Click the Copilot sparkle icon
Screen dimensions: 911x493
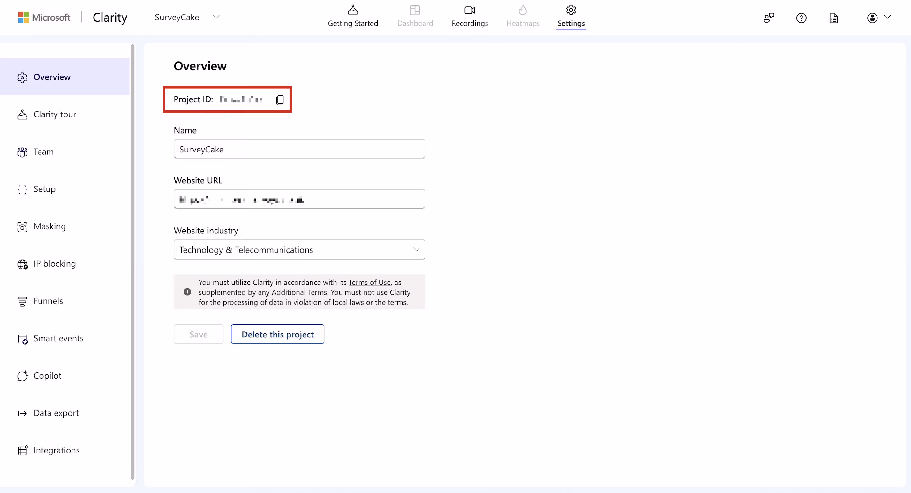(x=22, y=376)
